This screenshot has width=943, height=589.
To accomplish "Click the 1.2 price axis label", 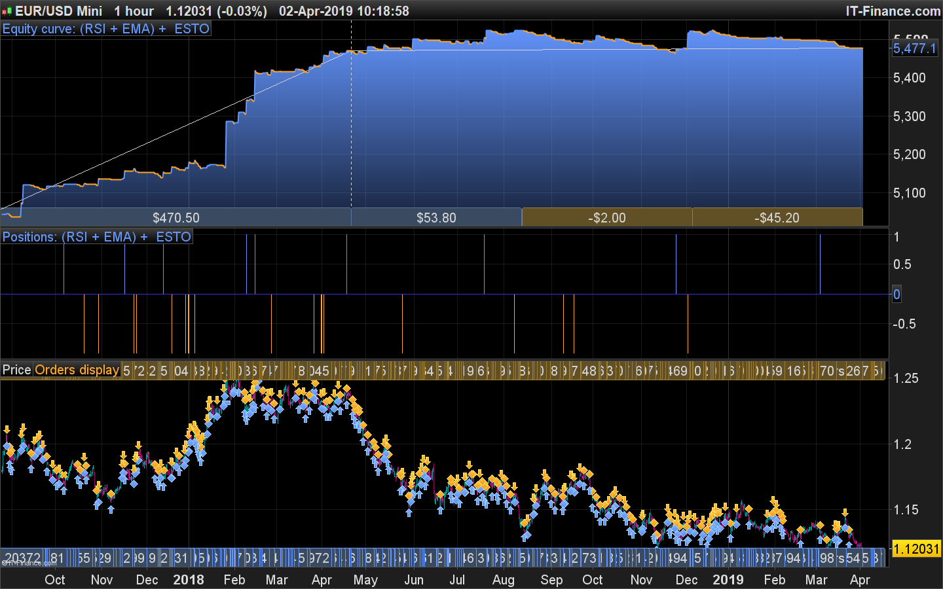I will (902, 444).
